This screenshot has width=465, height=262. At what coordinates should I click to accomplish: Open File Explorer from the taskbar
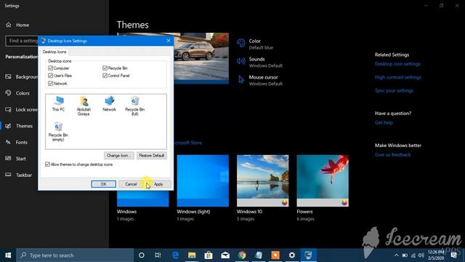point(192,255)
